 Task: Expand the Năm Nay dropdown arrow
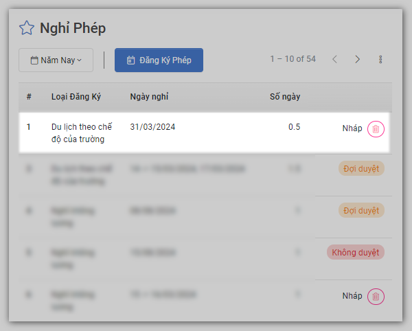pos(80,60)
